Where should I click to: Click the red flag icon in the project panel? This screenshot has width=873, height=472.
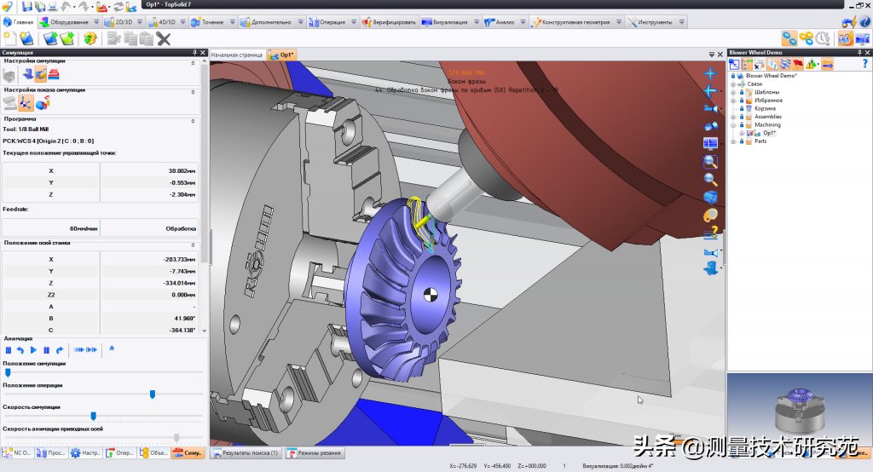pos(798,65)
